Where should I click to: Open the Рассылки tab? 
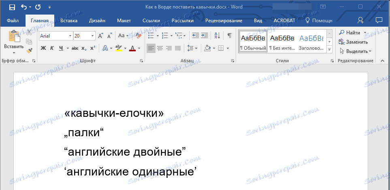[182, 21]
